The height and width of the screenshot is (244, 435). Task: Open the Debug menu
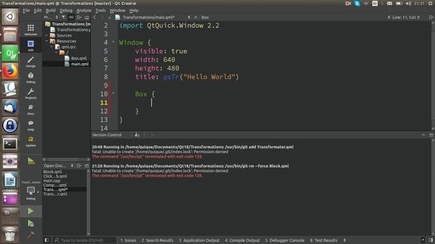66,10
